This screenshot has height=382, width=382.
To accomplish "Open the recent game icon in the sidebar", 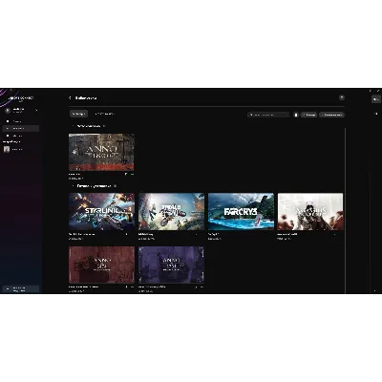I will point(7,149).
